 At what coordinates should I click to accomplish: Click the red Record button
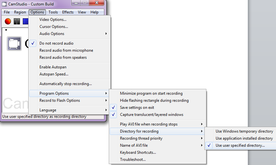coord(8,21)
